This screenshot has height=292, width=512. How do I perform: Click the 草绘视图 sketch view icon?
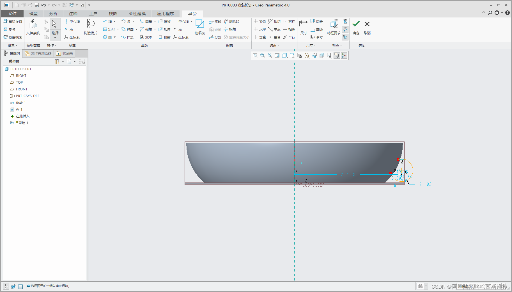click(x=5, y=37)
